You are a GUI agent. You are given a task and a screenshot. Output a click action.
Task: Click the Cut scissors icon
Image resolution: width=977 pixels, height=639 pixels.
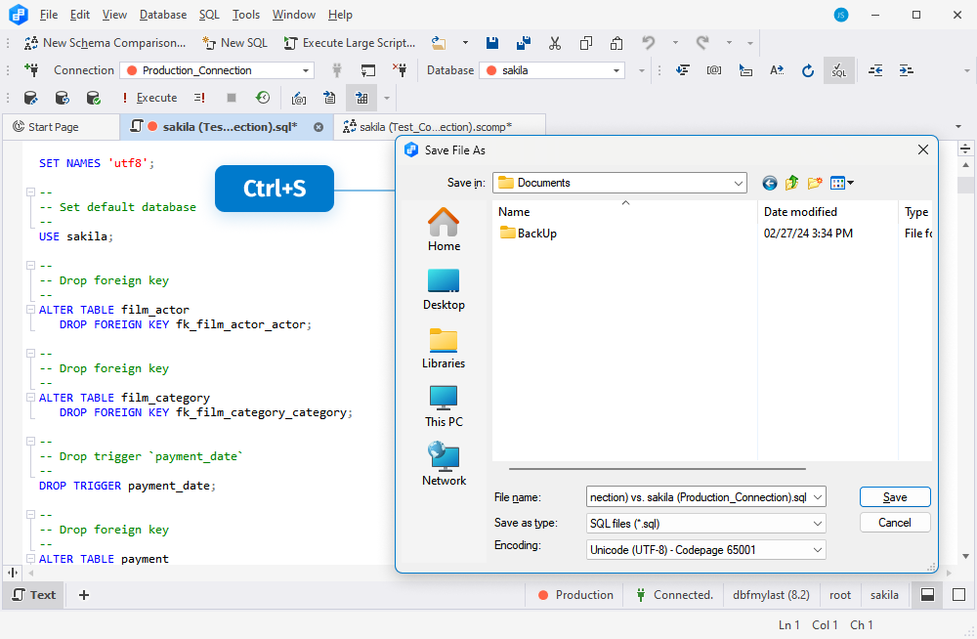click(555, 43)
